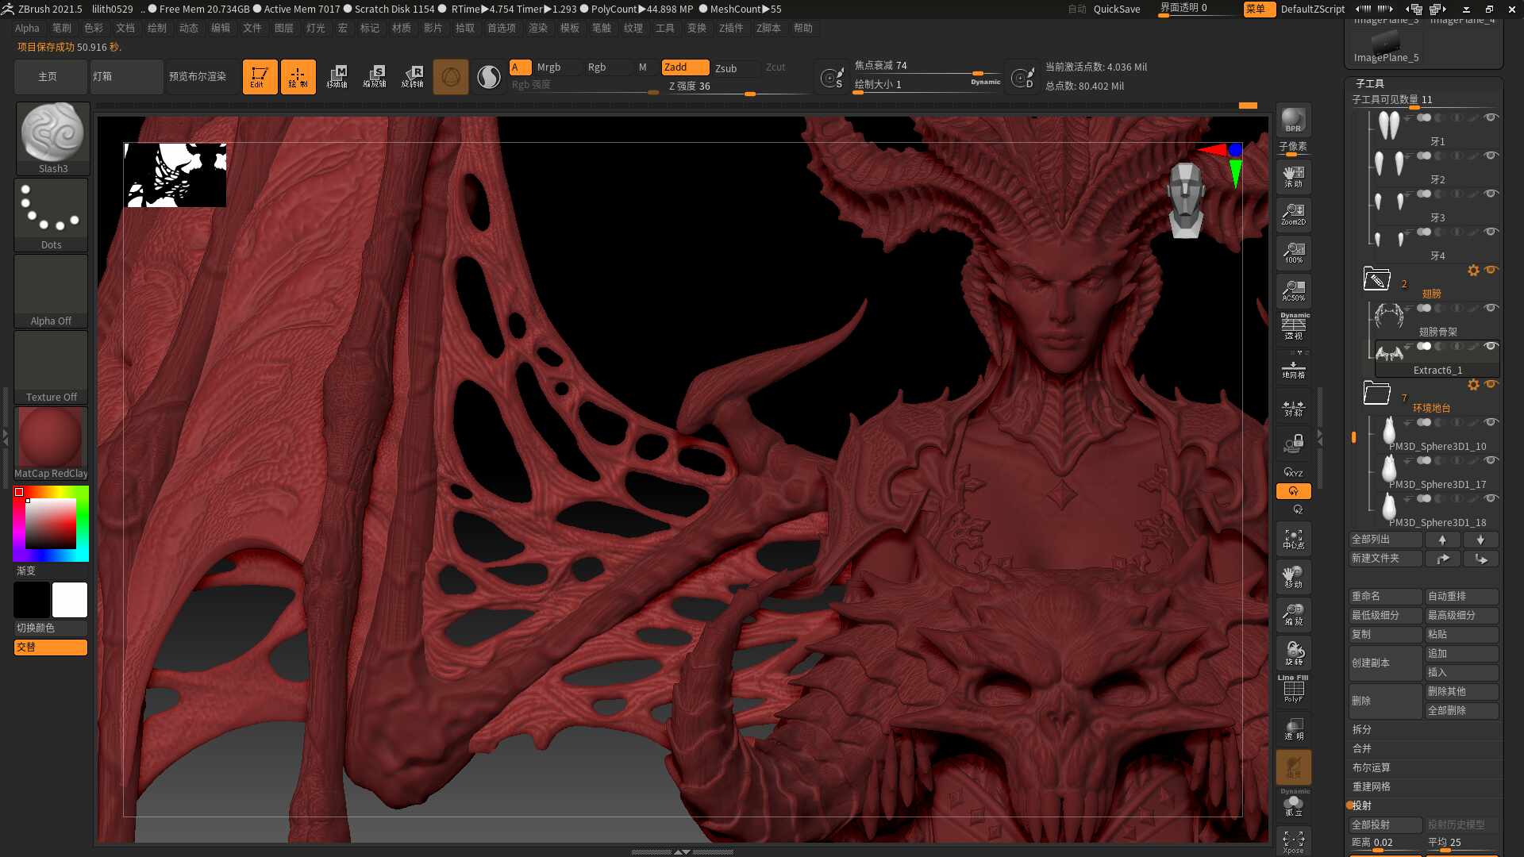Expand the 布尔运算 section
This screenshot has width=1524, height=857.
1371,767
